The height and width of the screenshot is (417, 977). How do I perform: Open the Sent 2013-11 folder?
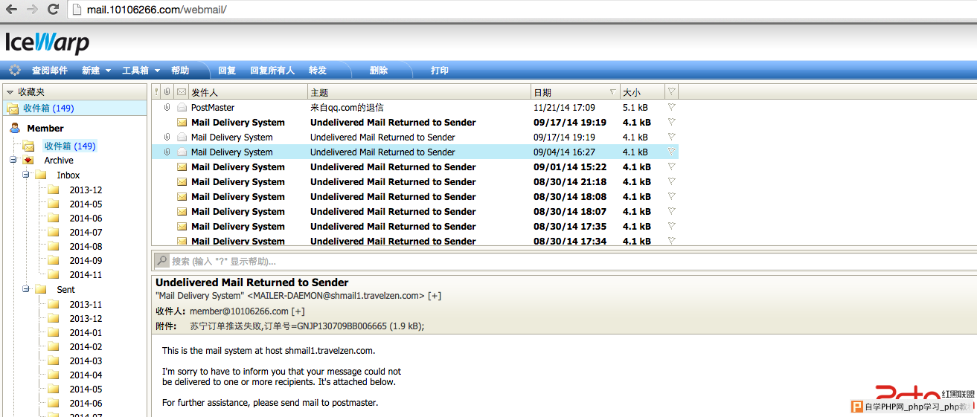tap(86, 305)
